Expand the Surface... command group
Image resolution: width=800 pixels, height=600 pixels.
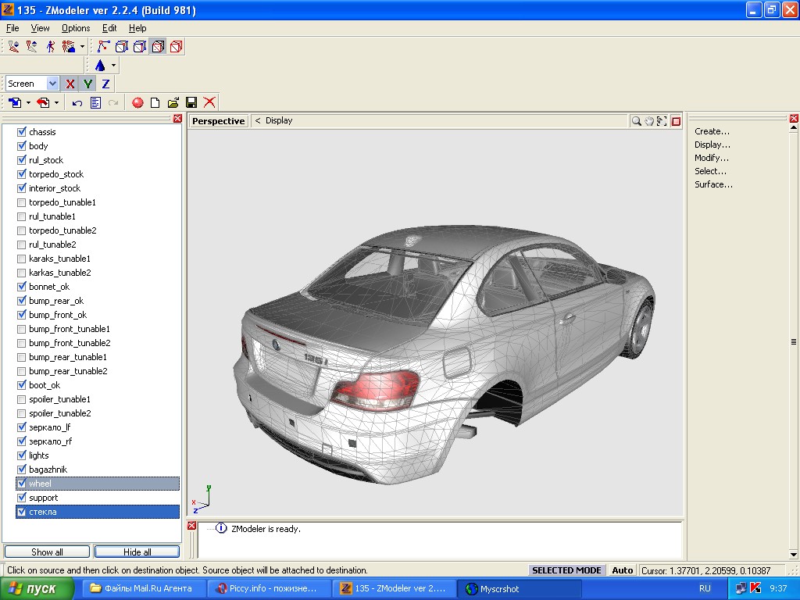713,184
